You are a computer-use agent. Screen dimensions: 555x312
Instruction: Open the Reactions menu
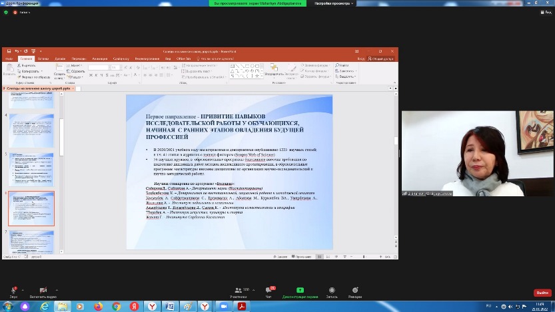(354, 289)
